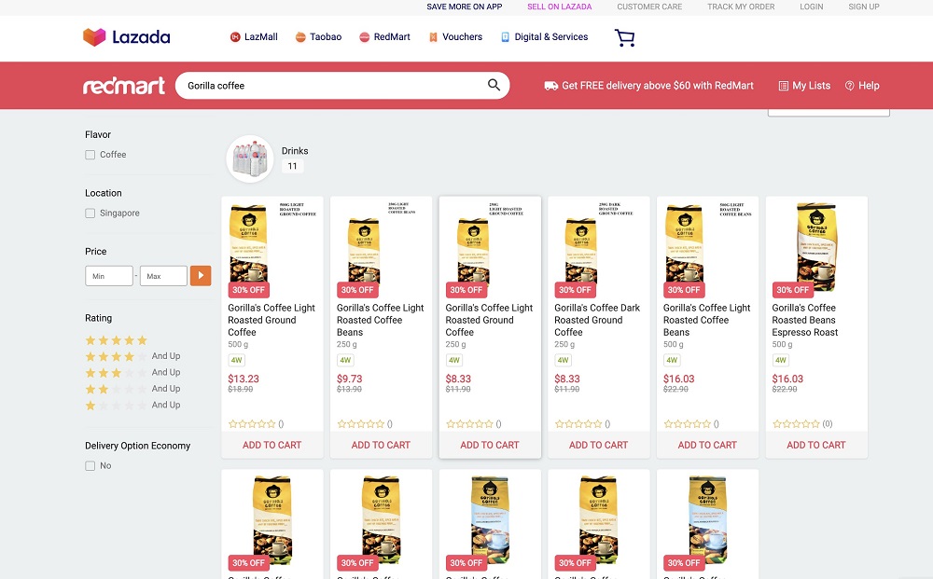Image resolution: width=933 pixels, height=579 pixels.
Task: Select three stars And Up rating
Action: (132, 373)
